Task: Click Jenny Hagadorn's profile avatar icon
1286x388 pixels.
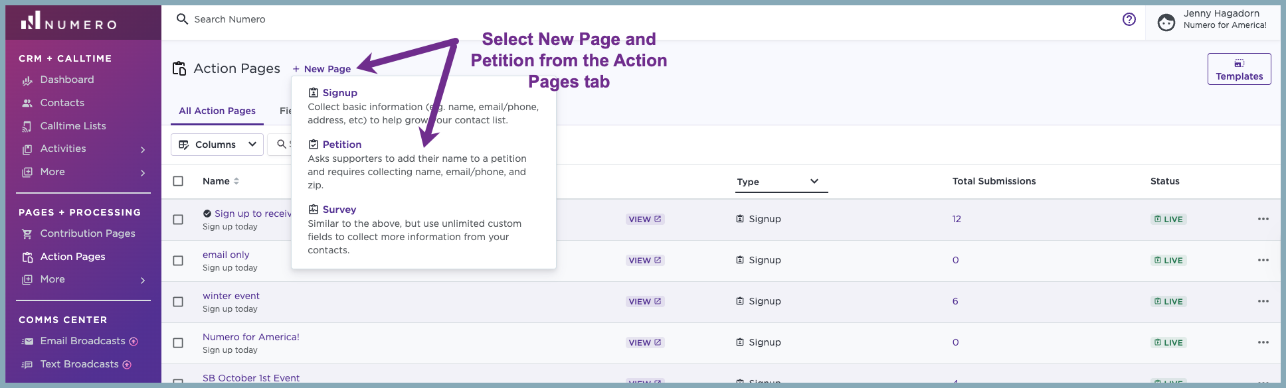Action: [x=1166, y=23]
